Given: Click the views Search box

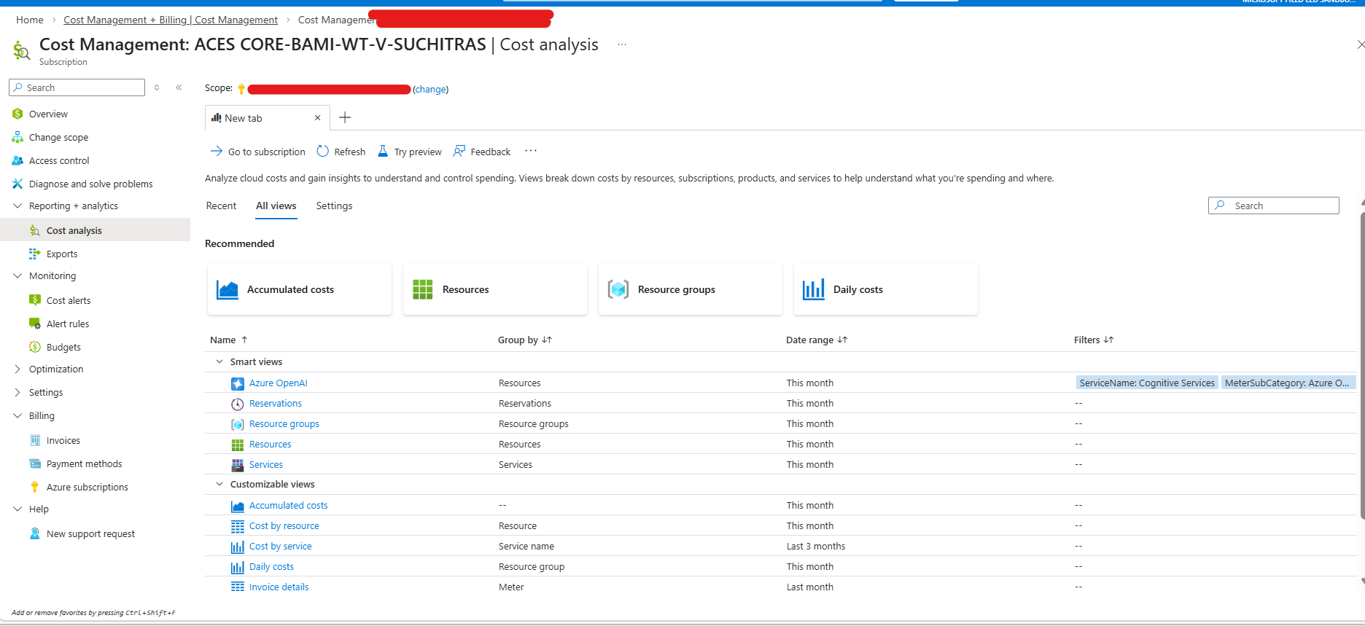Looking at the screenshot, I should [x=1274, y=206].
